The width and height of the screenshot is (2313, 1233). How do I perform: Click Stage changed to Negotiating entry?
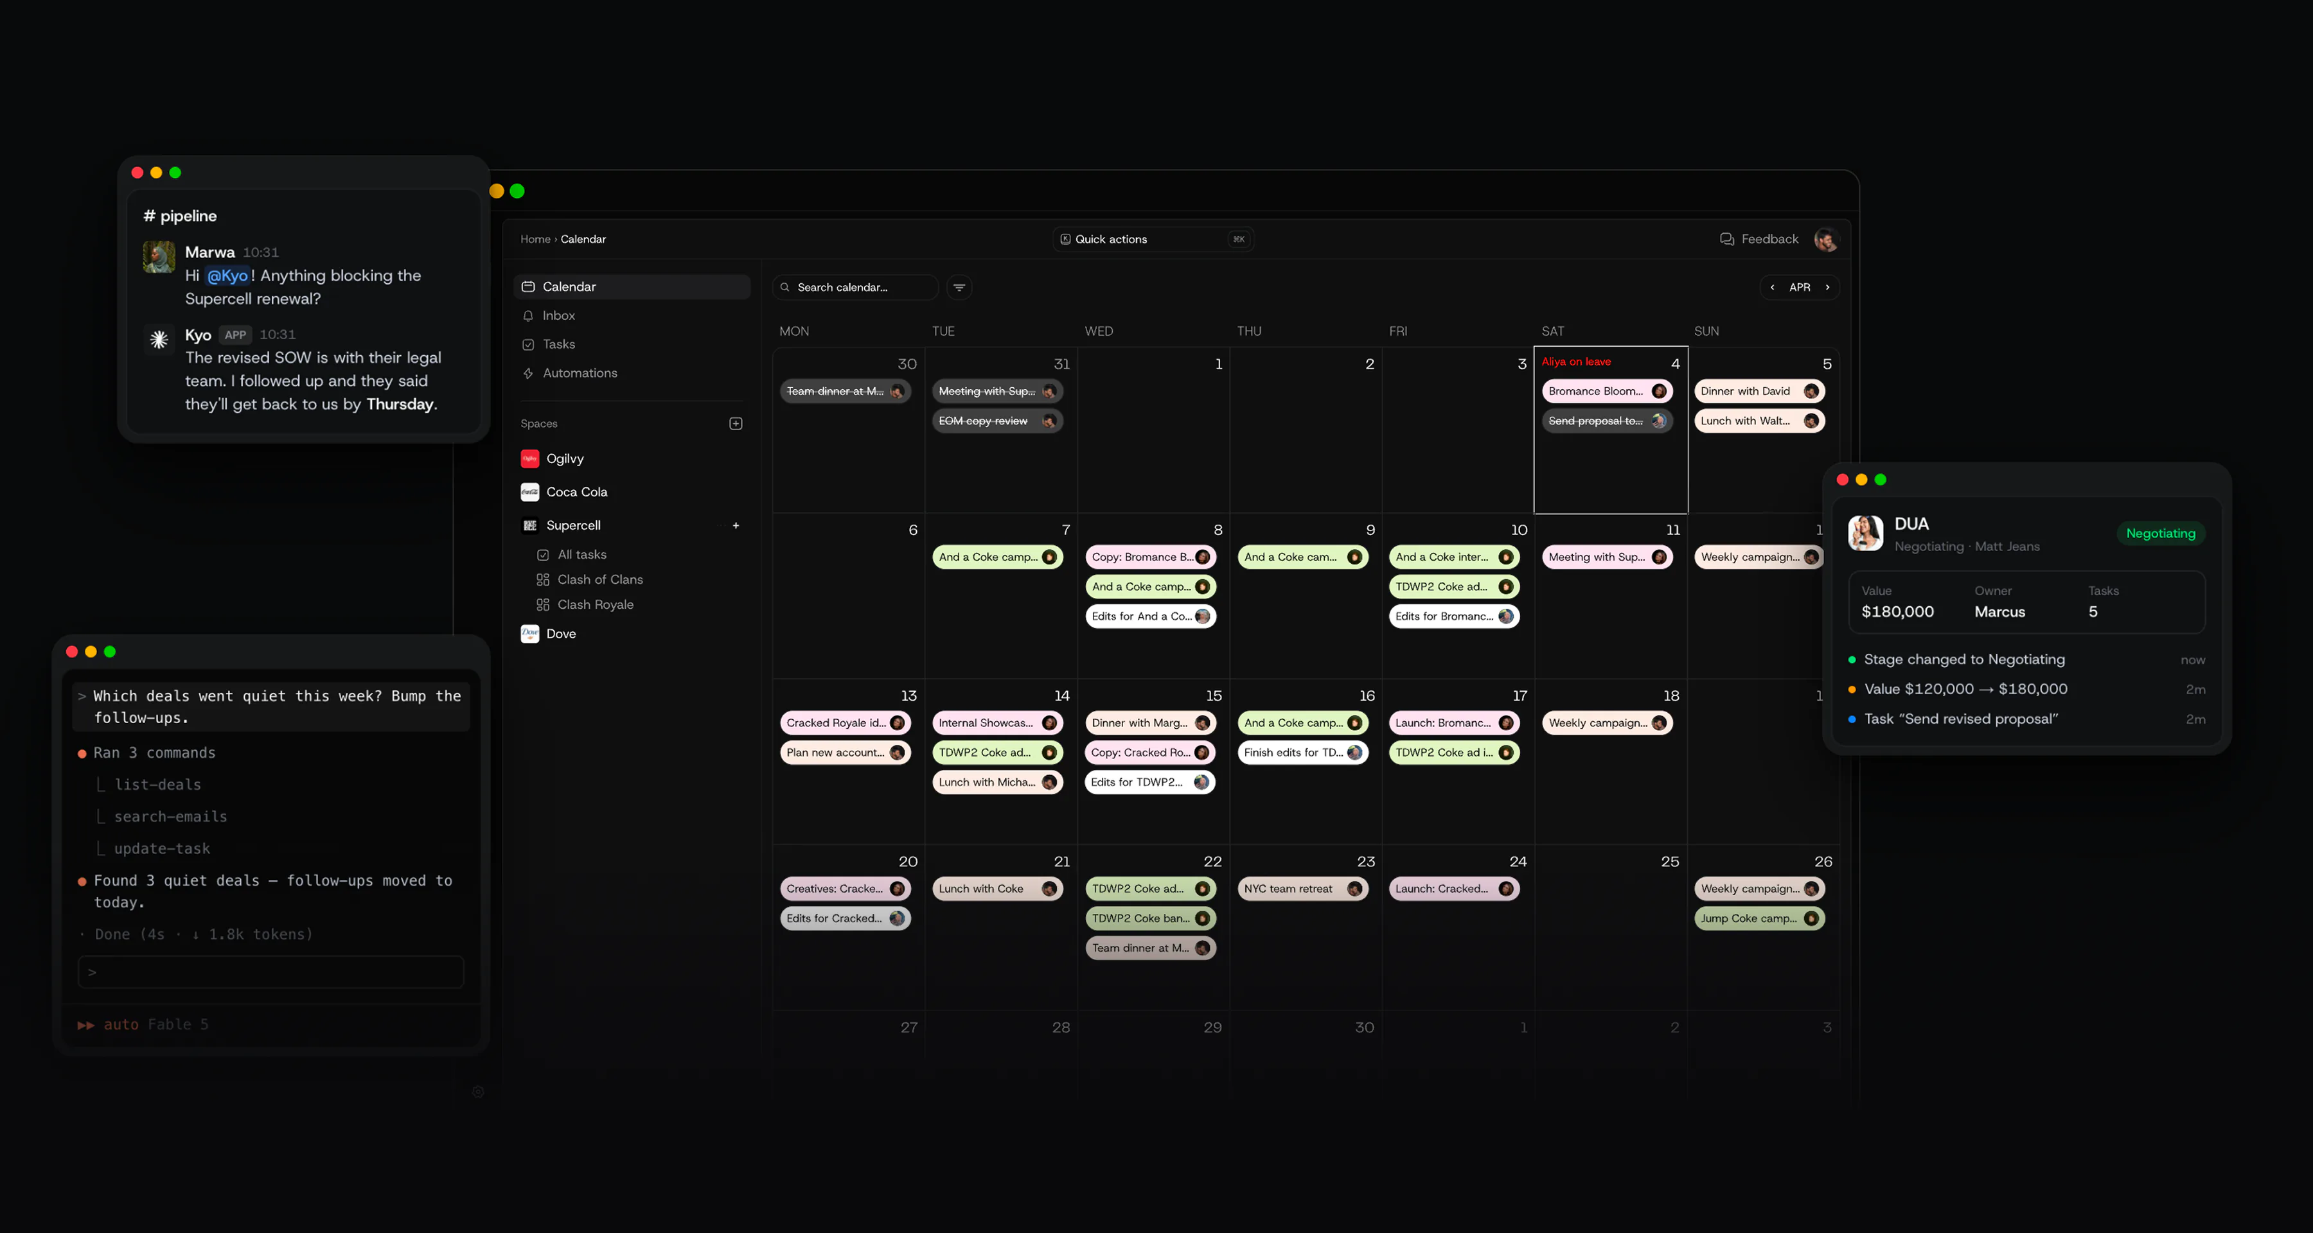[x=2026, y=660]
